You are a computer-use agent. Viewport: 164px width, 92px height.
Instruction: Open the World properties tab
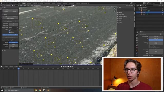click(x=137, y=48)
